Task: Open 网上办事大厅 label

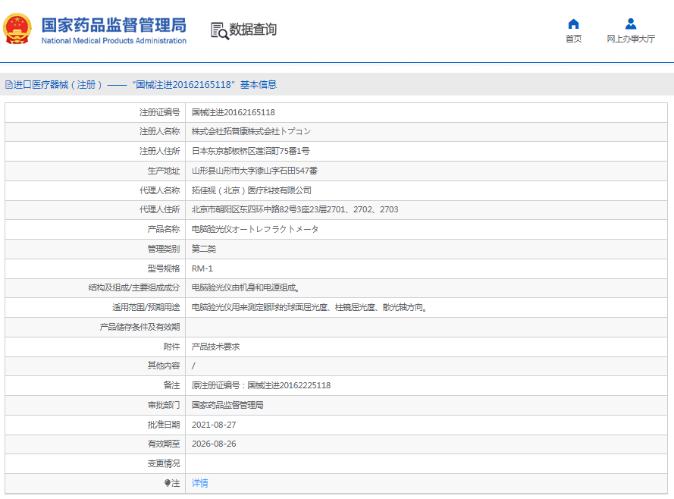Action: point(631,39)
